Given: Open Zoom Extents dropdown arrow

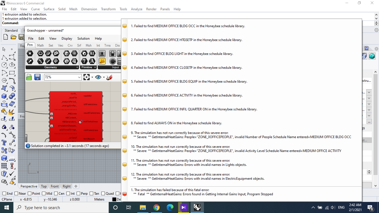Looking at the screenshot, I should coord(92,77).
